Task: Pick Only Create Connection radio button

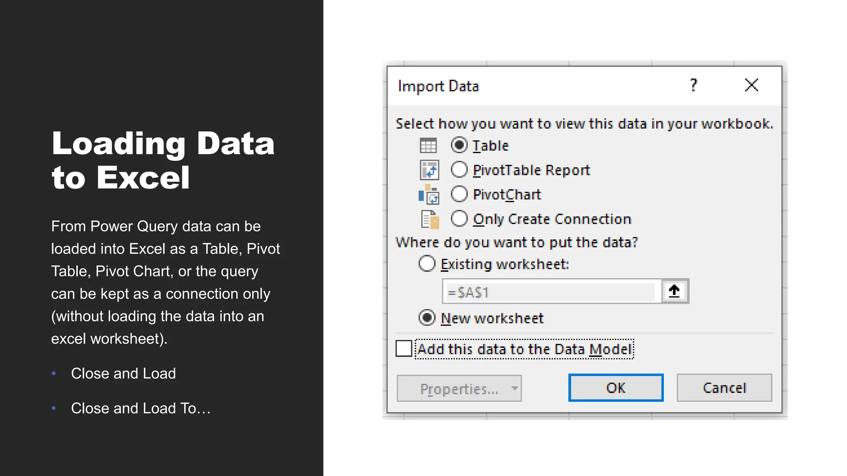Action: coord(459,219)
